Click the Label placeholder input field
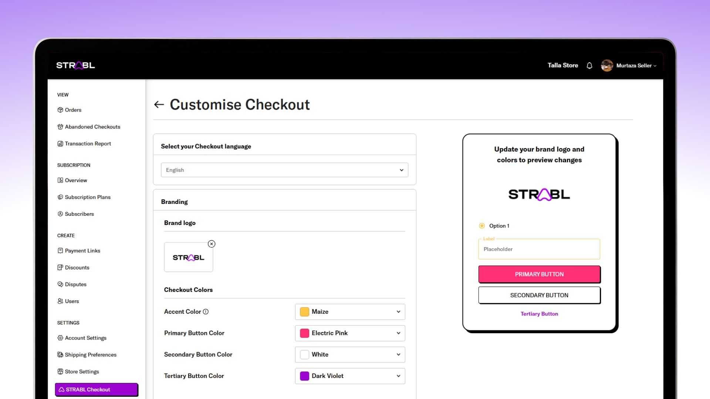Image resolution: width=710 pixels, height=399 pixels. point(539,249)
